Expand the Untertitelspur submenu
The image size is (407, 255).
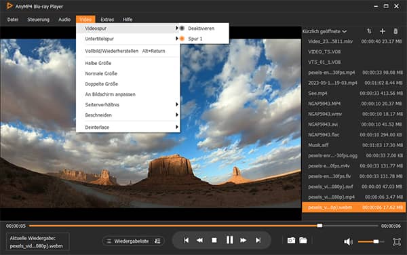tap(128, 39)
